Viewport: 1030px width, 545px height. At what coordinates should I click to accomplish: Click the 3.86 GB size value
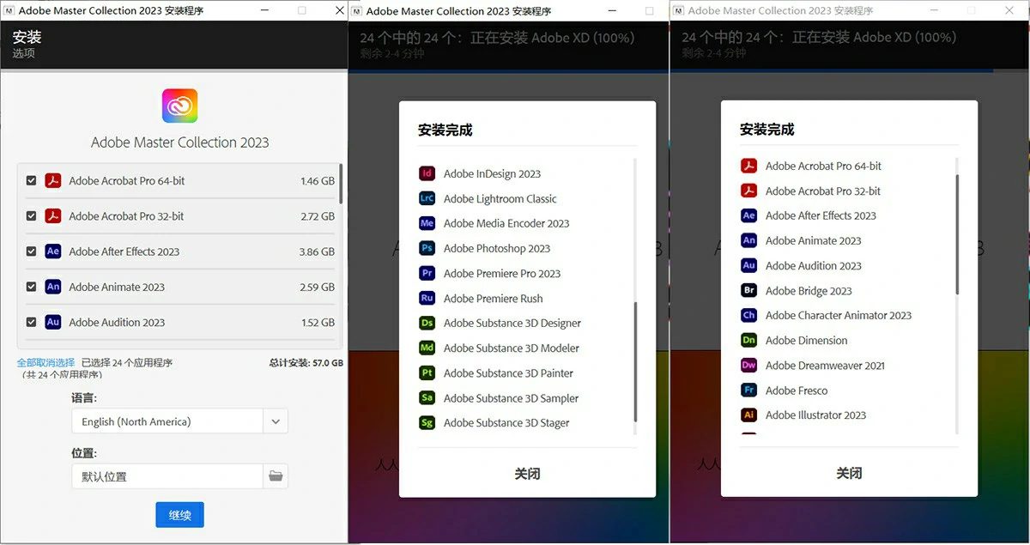[x=318, y=251]
